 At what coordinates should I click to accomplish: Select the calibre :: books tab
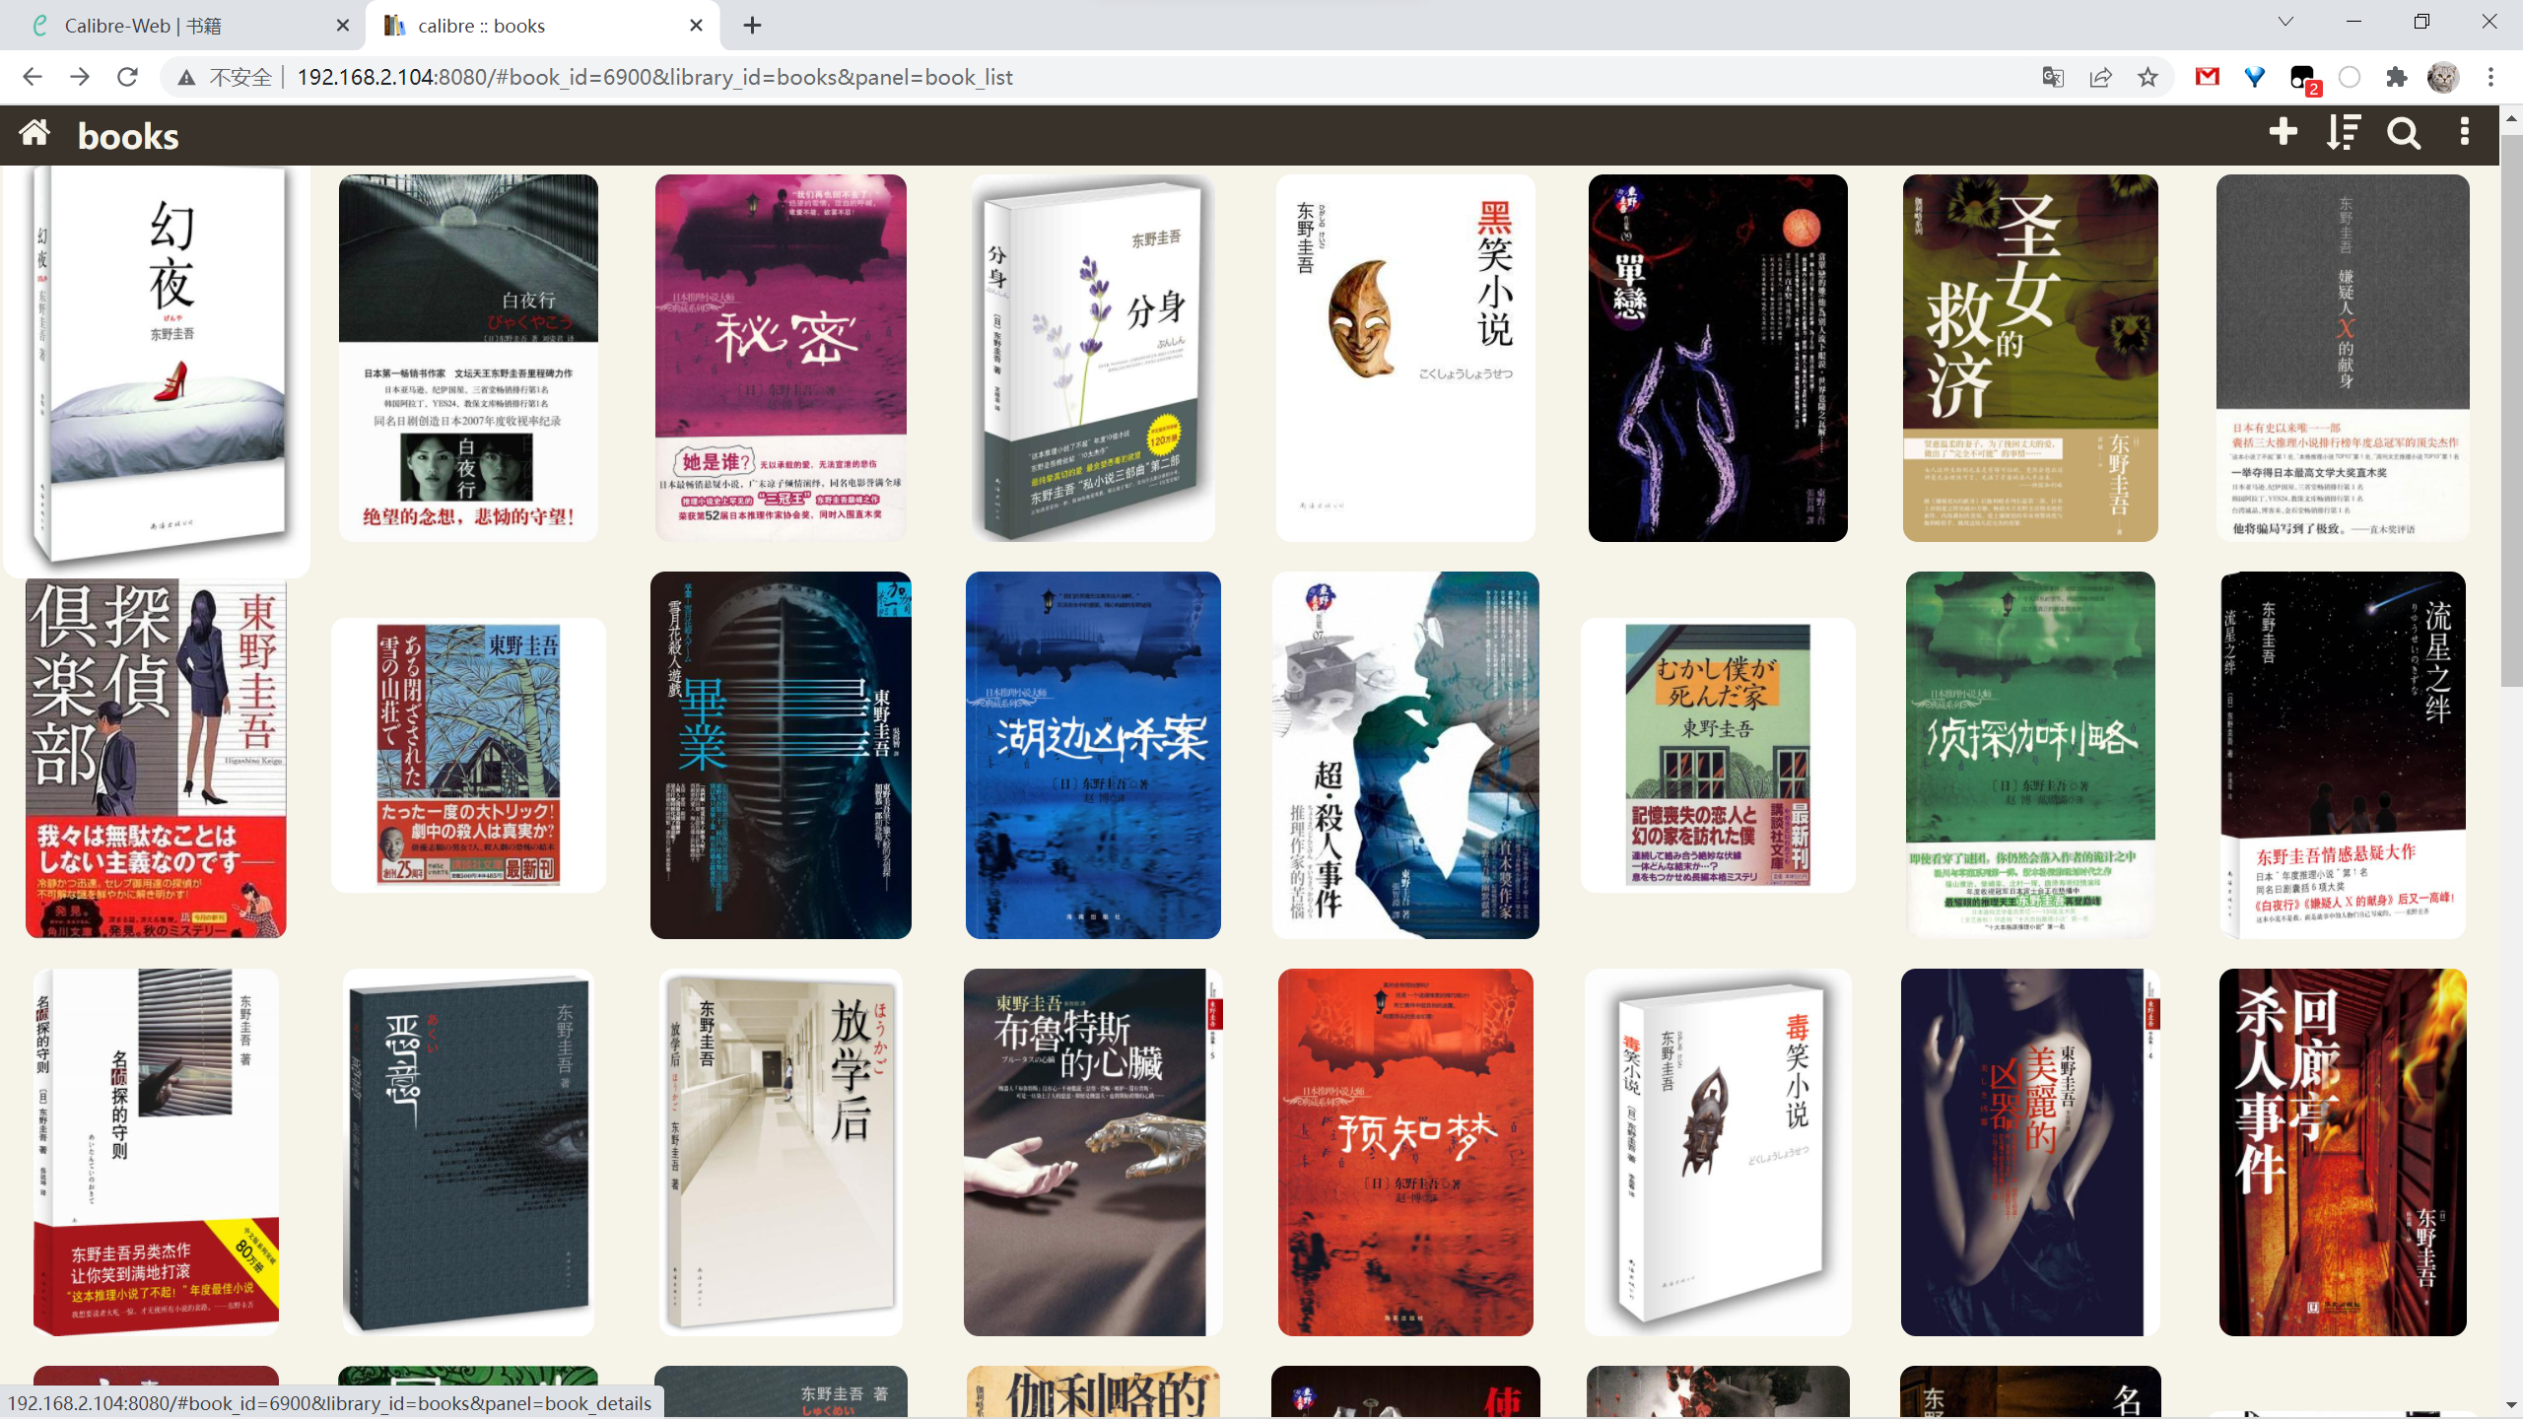coord(481,26)
